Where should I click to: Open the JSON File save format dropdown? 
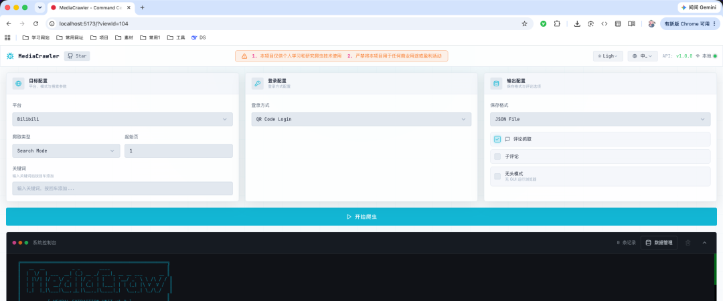[x=600, y=119]
